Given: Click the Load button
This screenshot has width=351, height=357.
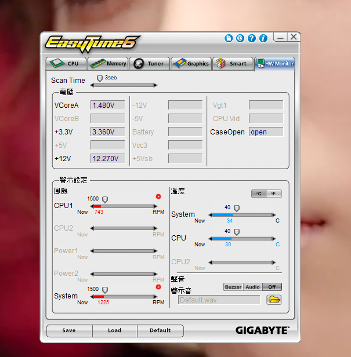Looking at the screenshot, I should coord(115,330).
